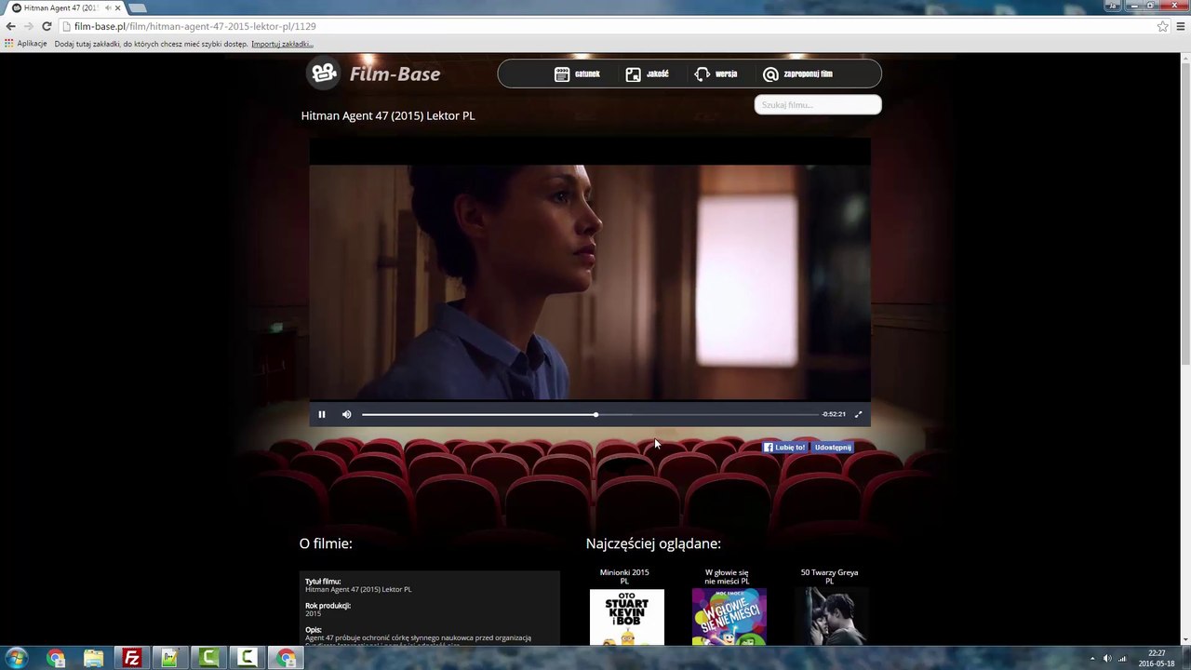Launch FileZilla from the taskbar

tap(132, 658)
